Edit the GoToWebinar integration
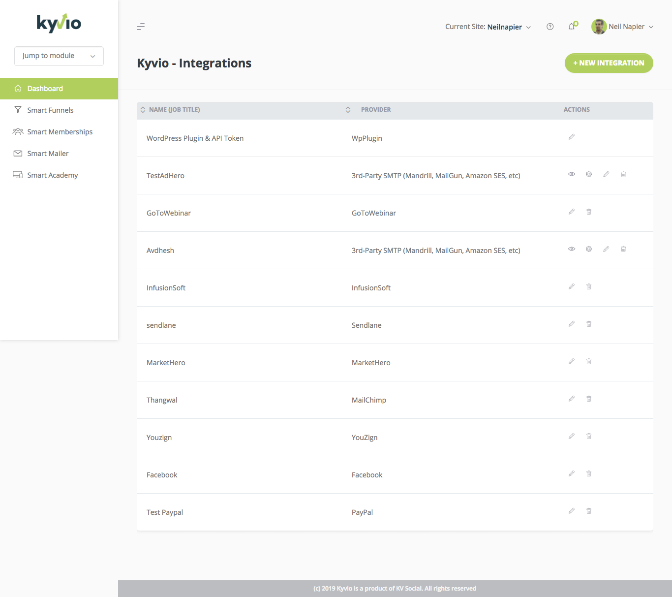The height and width of the screenshot is (597, 672). 572,212
